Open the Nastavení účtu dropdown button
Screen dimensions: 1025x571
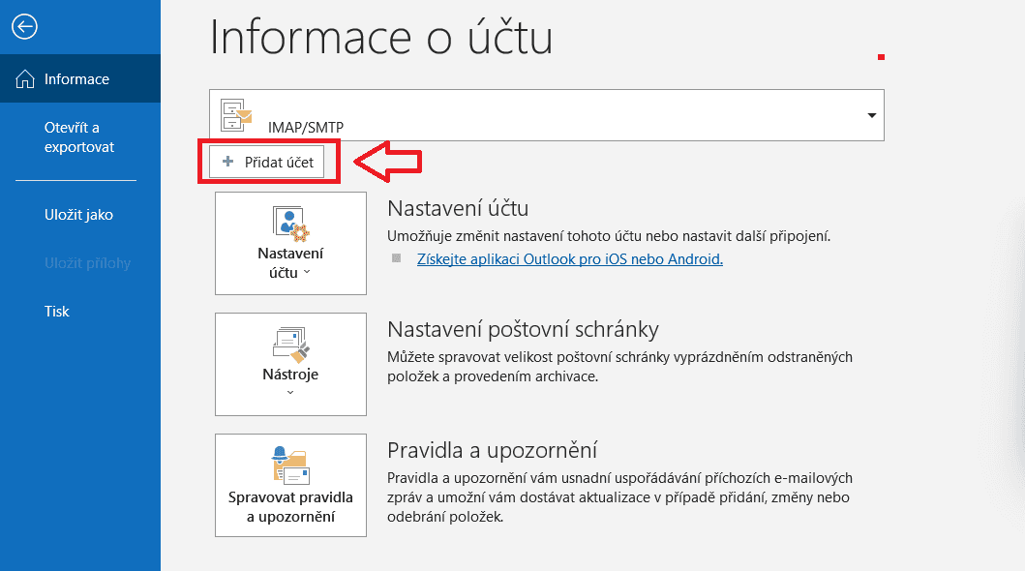(290, 243)
